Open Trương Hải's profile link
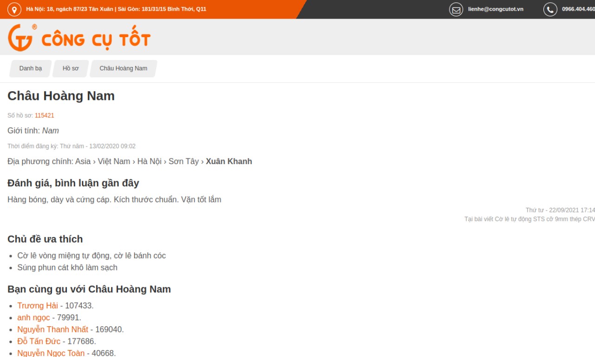 coord(38,305)
